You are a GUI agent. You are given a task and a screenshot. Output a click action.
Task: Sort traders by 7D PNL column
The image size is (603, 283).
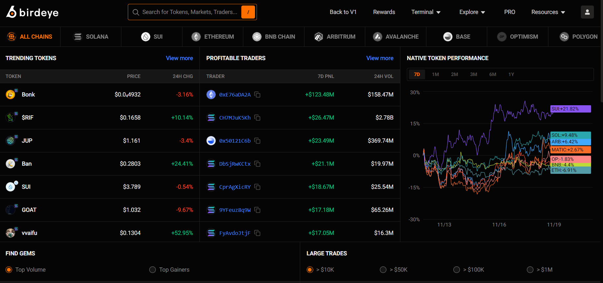pos(326,76)
